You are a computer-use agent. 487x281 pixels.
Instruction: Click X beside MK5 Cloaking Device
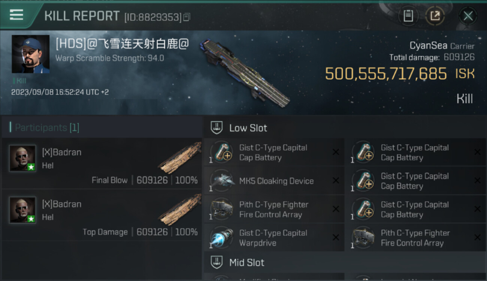click(336, 181)
